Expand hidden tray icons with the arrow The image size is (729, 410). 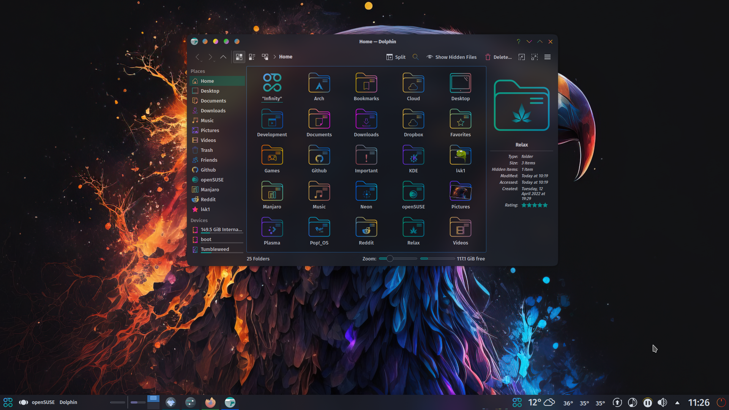pyautogui.click(x=678, y=402)
